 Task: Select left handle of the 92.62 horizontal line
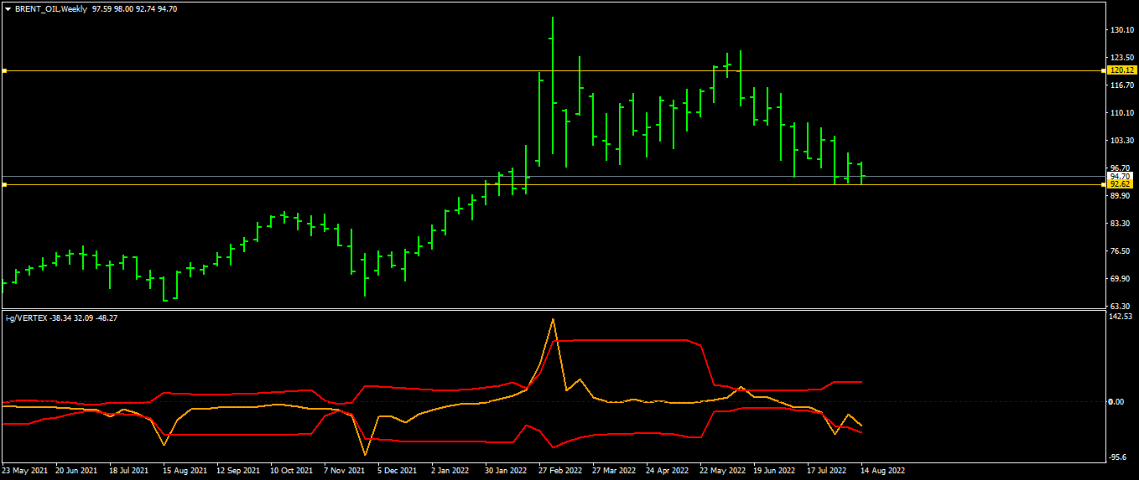4,184
